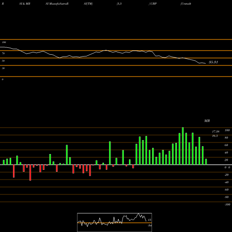Click the longest red bar in MR chart

30,173
